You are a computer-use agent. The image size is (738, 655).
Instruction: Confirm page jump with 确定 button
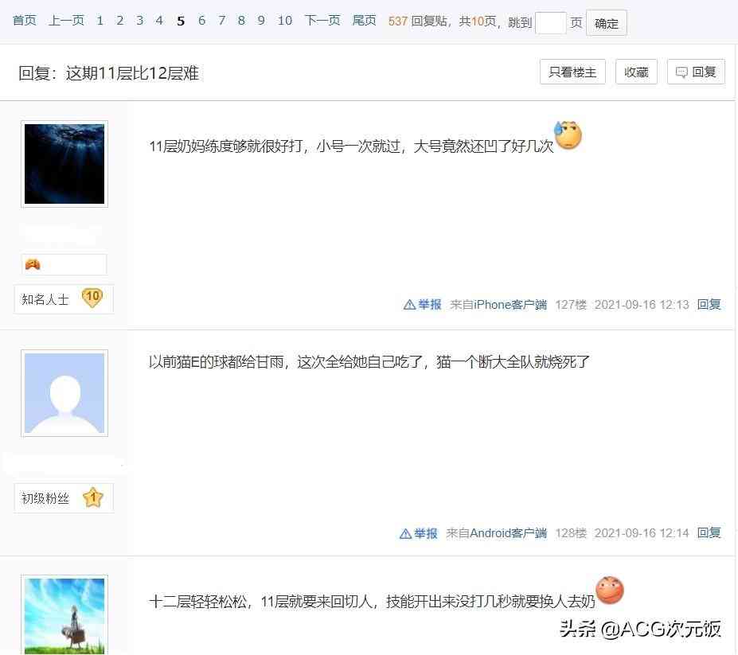coord(606,22)
